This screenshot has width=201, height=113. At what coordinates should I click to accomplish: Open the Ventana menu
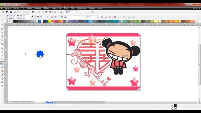click(92, 8)
